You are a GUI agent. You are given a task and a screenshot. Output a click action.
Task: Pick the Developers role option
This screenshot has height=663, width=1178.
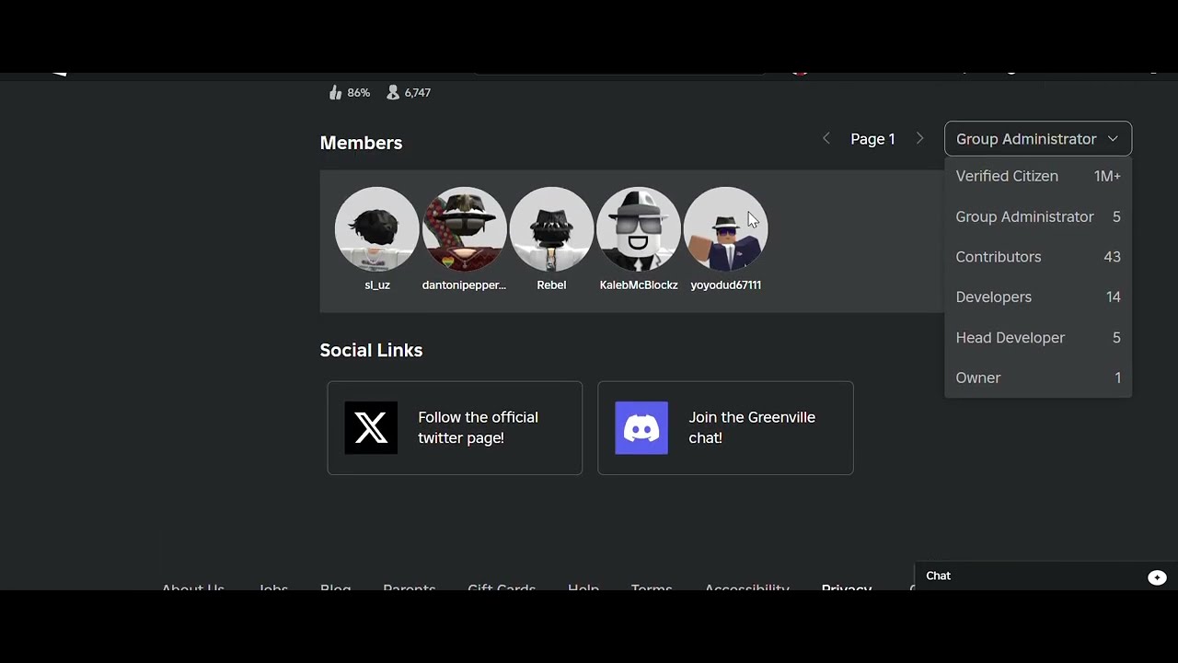click(x=1038, y=297)
